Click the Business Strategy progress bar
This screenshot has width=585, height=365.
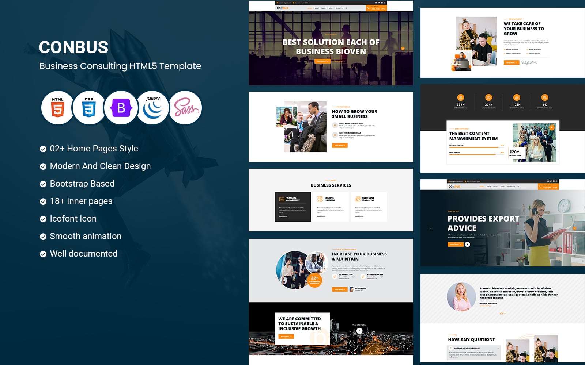pyautogui.click(x=474, y=147)
